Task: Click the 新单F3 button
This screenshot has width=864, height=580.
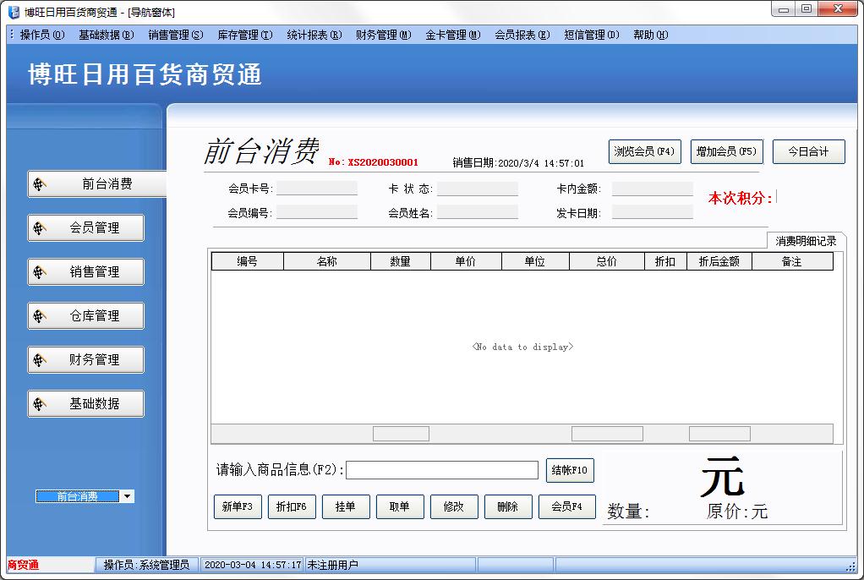Action: 238,506
